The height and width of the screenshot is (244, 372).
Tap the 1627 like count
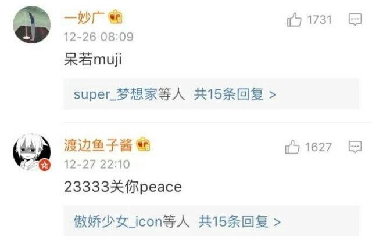pos(318,147)
